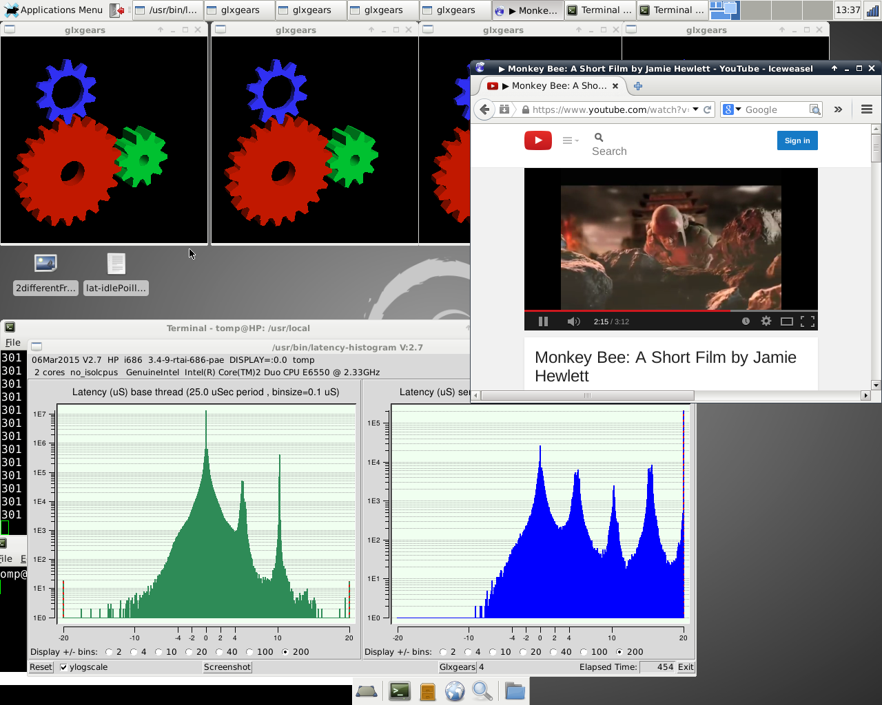
Task: Open the video settings gear icon
Action: point(766,322)
